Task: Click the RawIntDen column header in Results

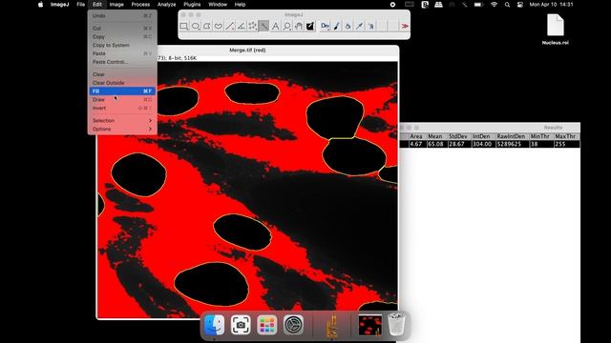Action: (512, 136)
